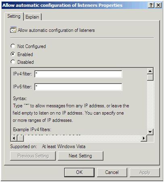
Task: Click the Apply button
Action: (145, 172)
